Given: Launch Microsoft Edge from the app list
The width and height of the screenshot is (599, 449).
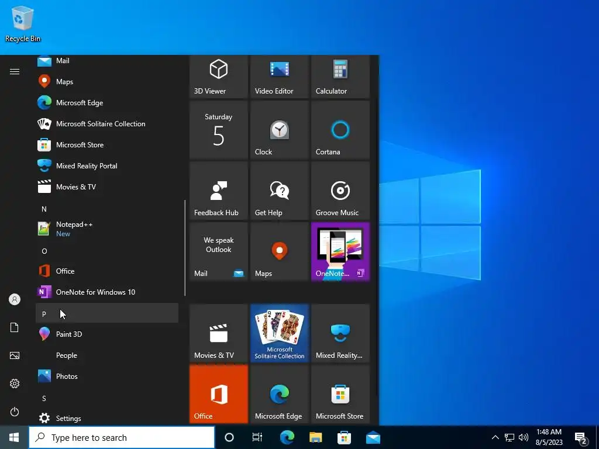Looking at the screenshot, I should 107,103.
